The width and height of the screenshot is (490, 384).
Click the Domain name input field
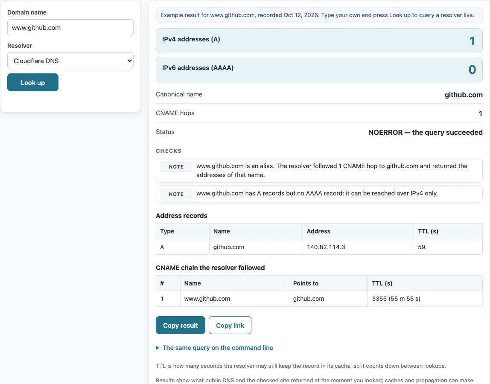[x=70, y=28]
